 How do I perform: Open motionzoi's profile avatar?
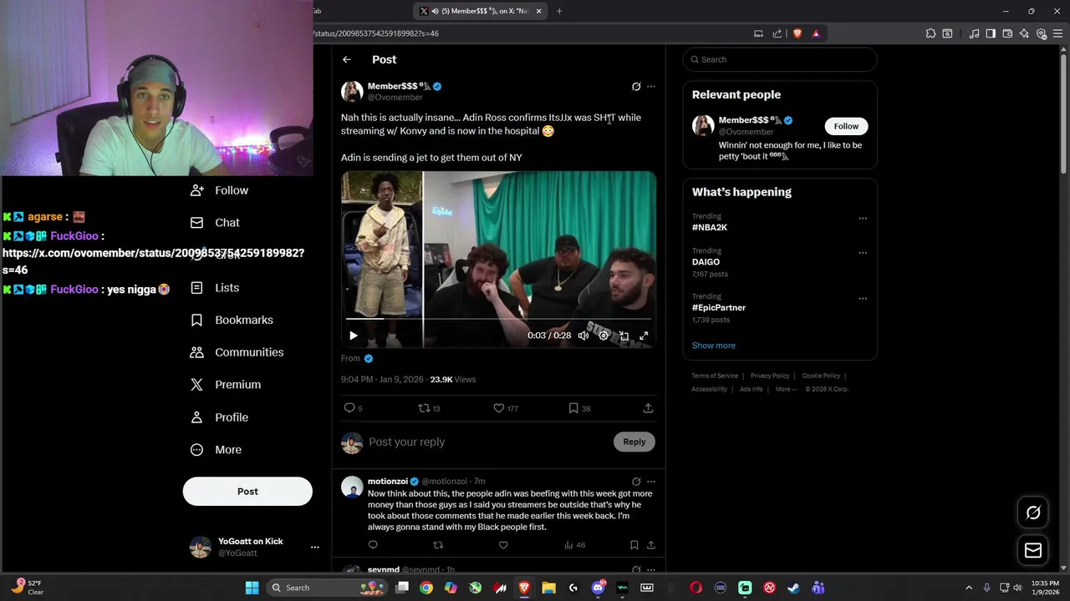coord(352,487)
